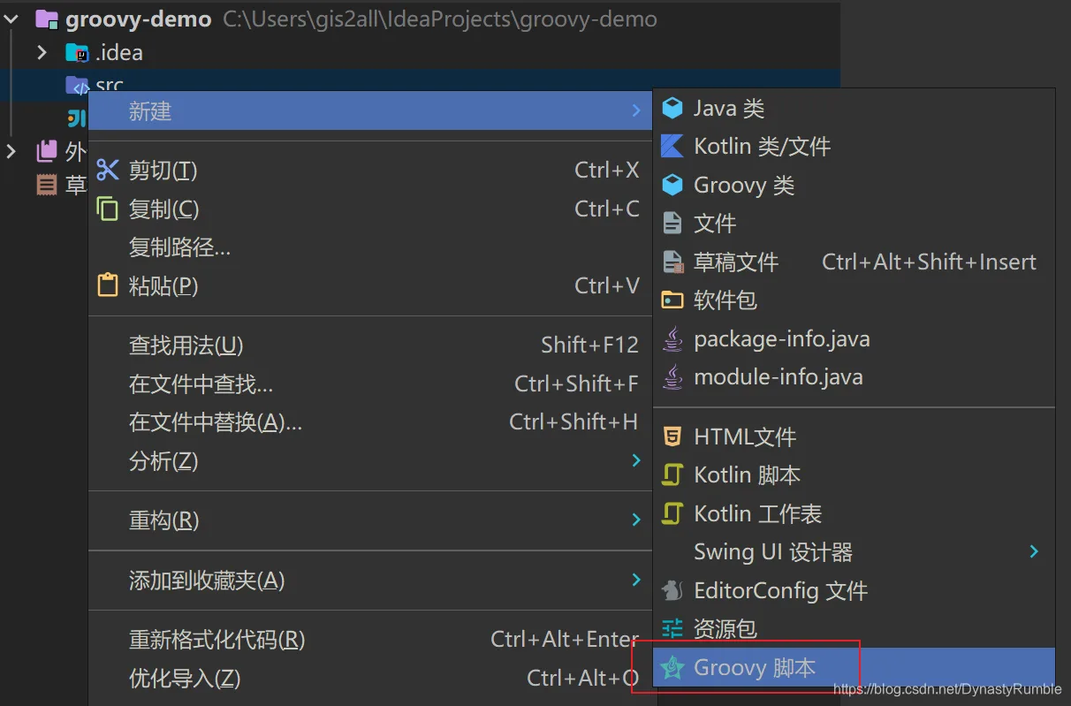This screenshot has width=1071, height=706.
Task: Expand the external libraries tree node
Action: coord(11,152)
